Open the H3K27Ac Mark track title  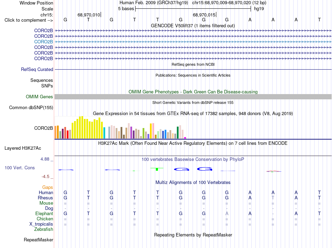click(x=193, y=143)
